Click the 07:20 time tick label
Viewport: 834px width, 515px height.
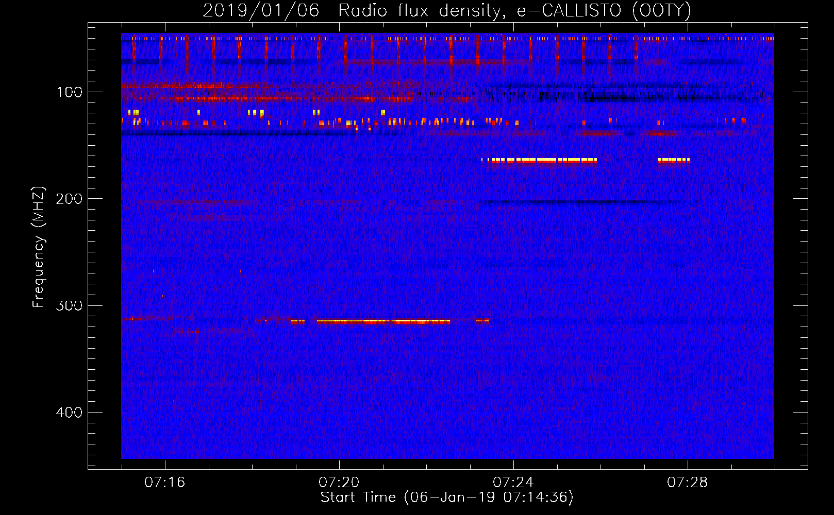pos(339,483)
